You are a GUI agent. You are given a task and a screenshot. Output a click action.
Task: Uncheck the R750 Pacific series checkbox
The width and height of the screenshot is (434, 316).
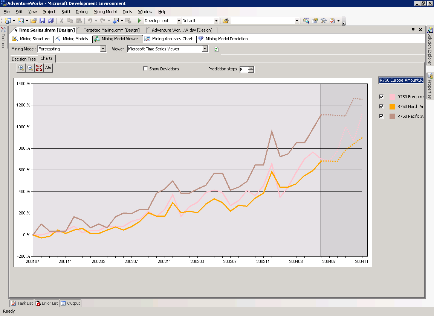coord(381,116)
